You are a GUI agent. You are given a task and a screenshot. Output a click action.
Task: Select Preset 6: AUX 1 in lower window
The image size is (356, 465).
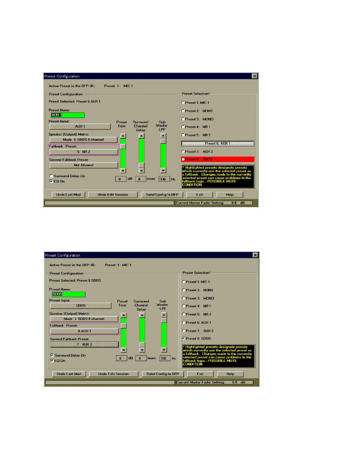click(197, 323)
